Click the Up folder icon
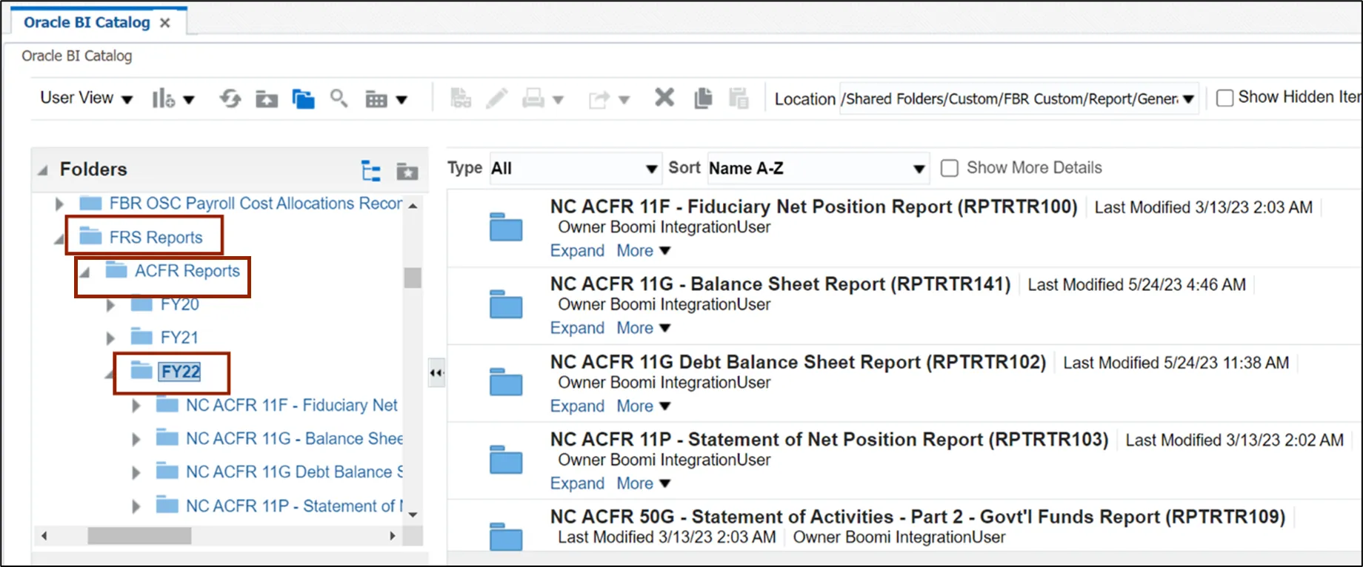 coord(267,99)
